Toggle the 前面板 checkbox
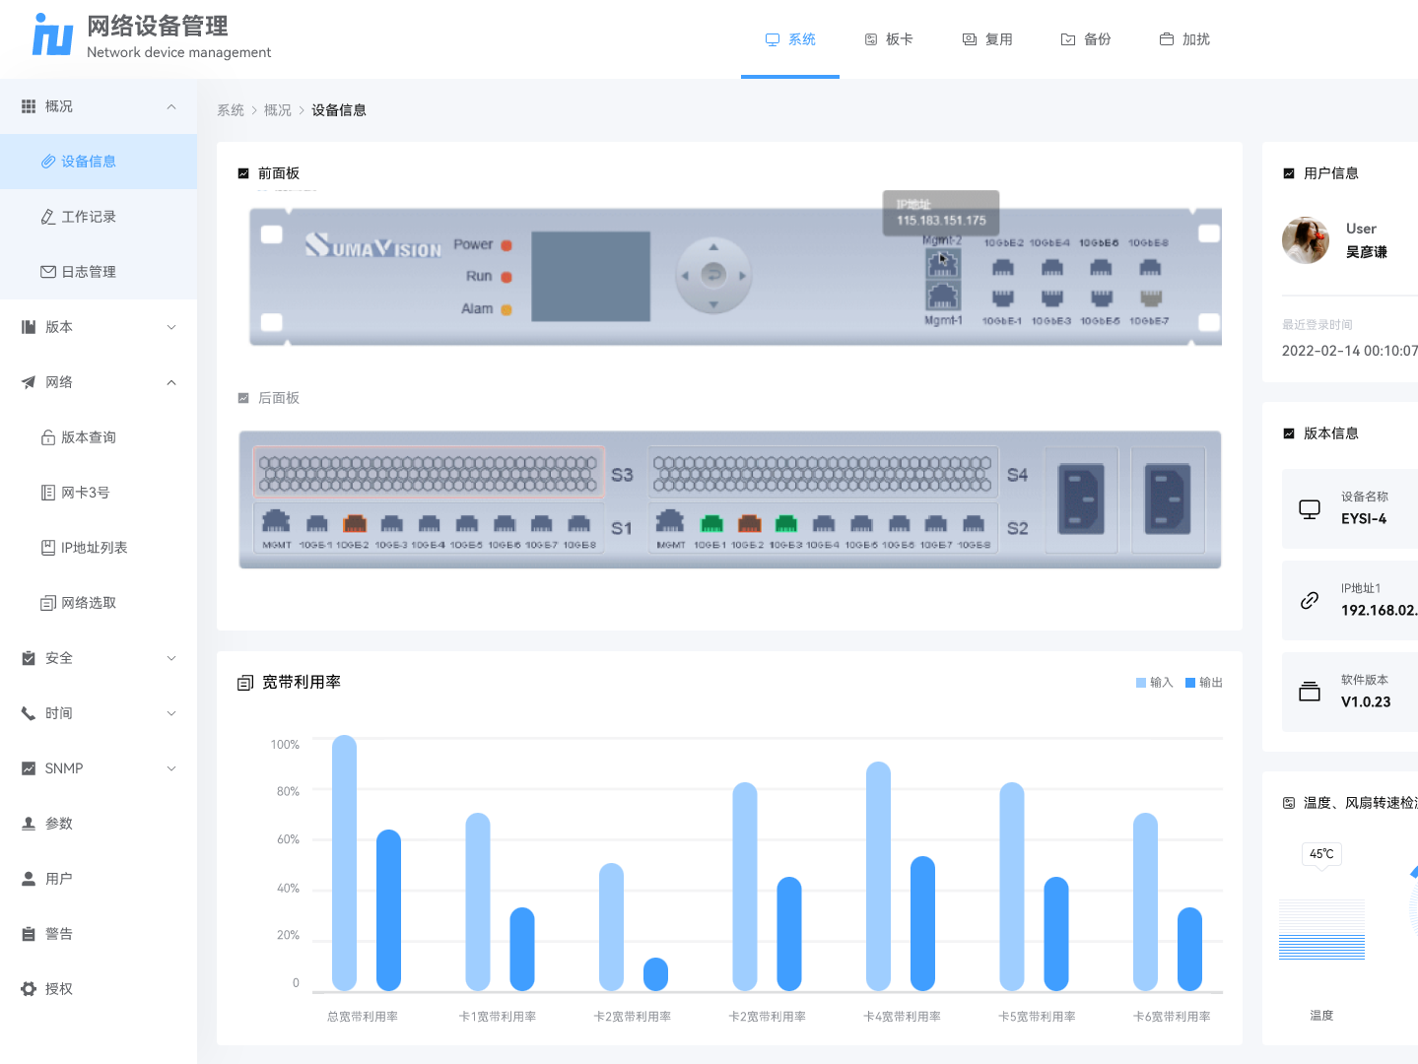 (x=243, y=173)
